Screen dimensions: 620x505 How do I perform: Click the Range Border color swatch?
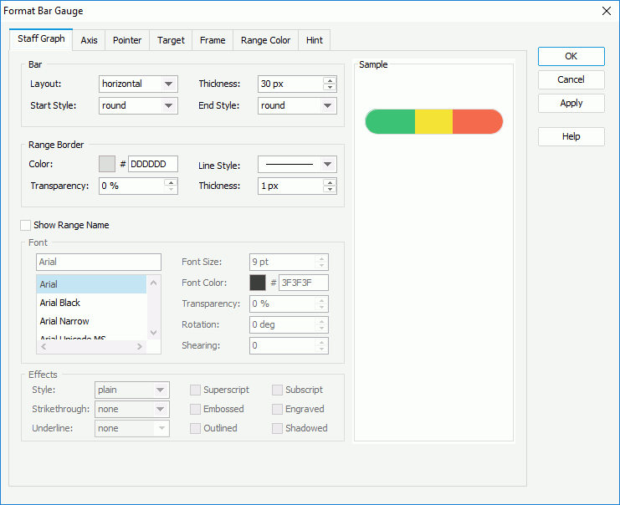pyautogui.click(x=107, y=164)
